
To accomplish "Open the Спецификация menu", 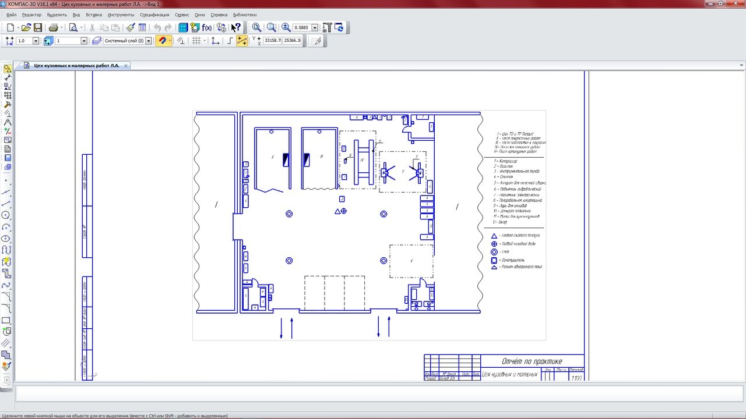I will tap(155, 15).
